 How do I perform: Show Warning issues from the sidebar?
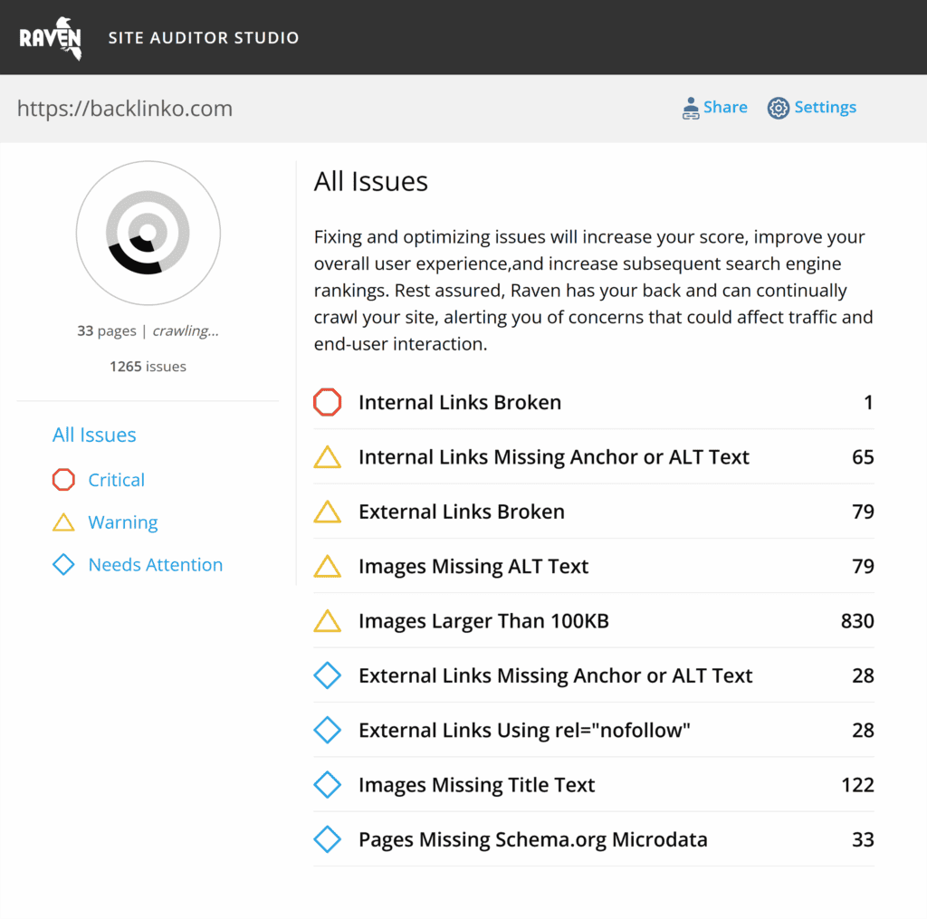tap(122, 522)
